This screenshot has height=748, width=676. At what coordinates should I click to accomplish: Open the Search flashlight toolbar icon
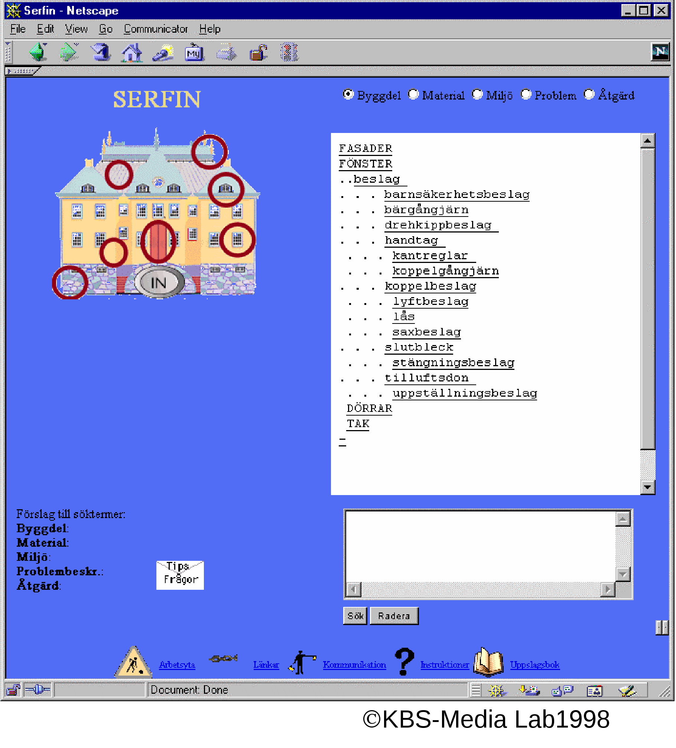163,52
